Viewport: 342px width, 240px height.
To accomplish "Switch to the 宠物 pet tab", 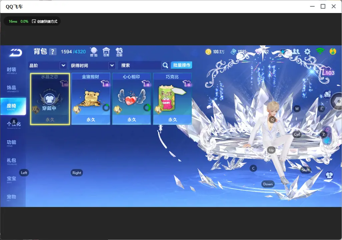I will click(x=11, y=197).
